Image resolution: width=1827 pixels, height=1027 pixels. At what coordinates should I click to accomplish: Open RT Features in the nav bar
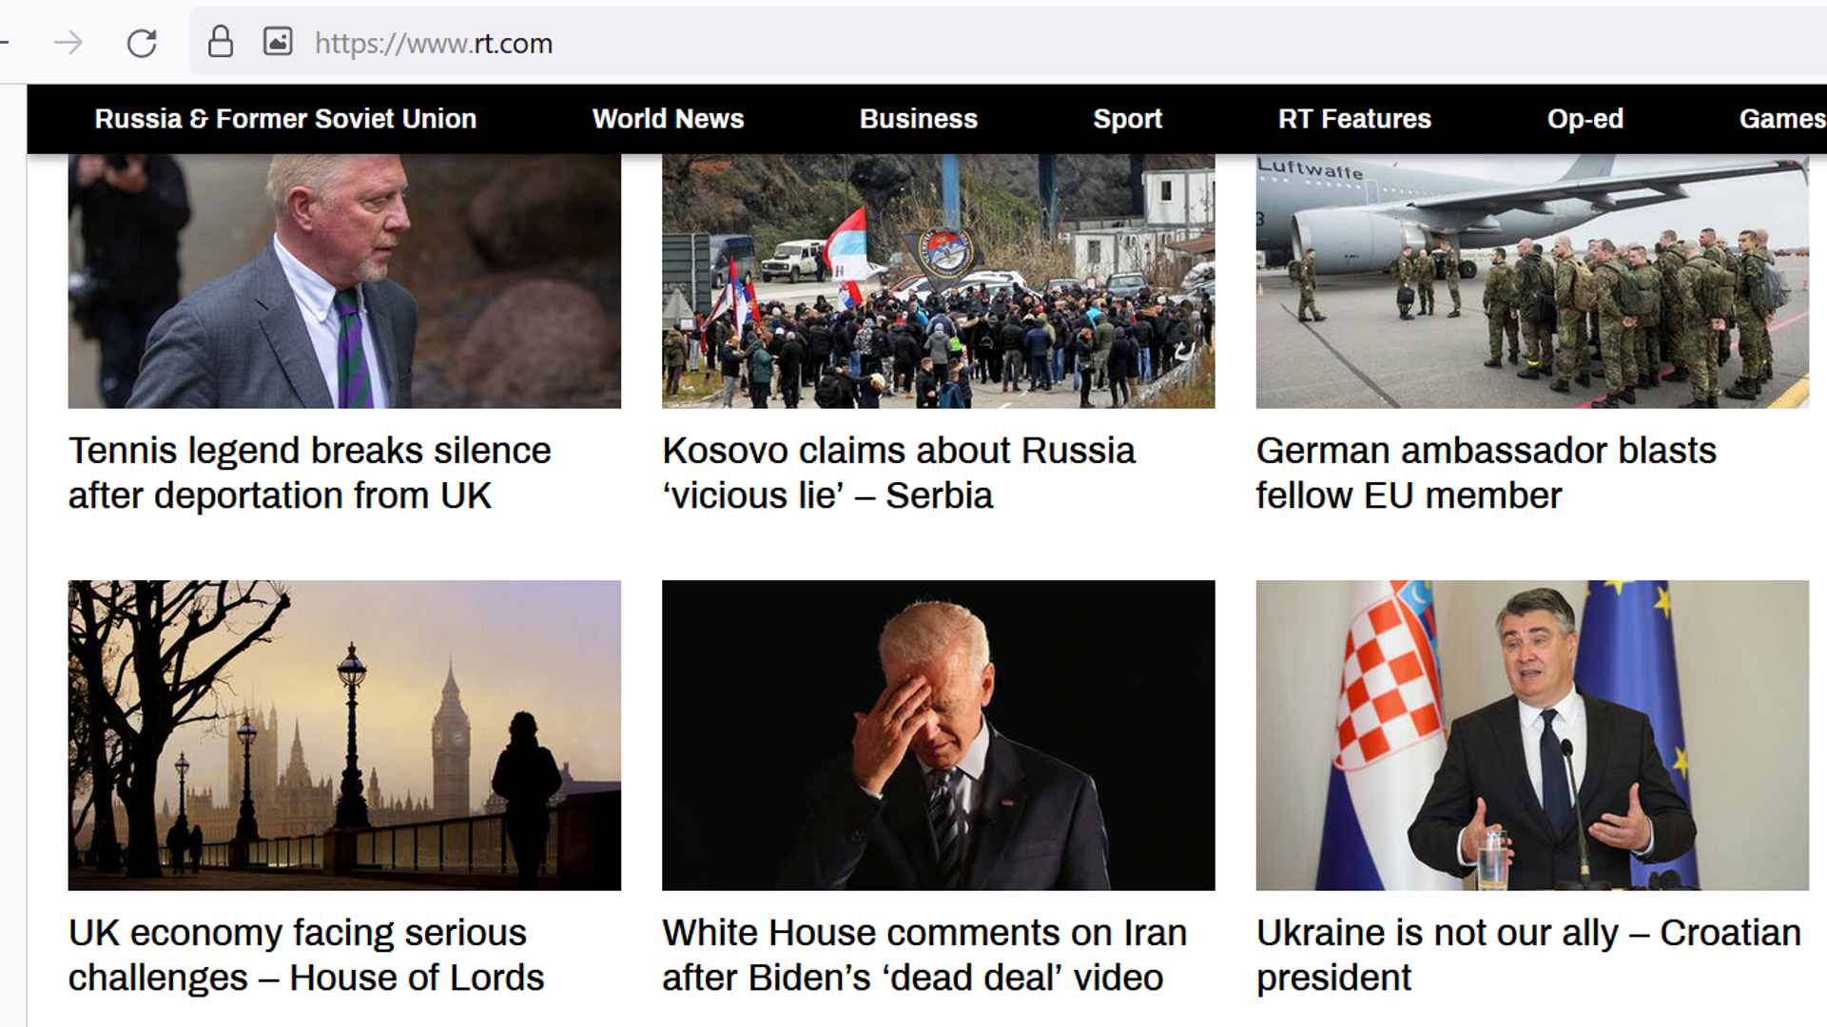[x=1354, y=119]
